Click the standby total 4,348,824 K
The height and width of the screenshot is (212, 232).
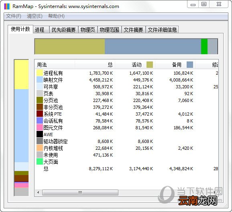[181, 169]
